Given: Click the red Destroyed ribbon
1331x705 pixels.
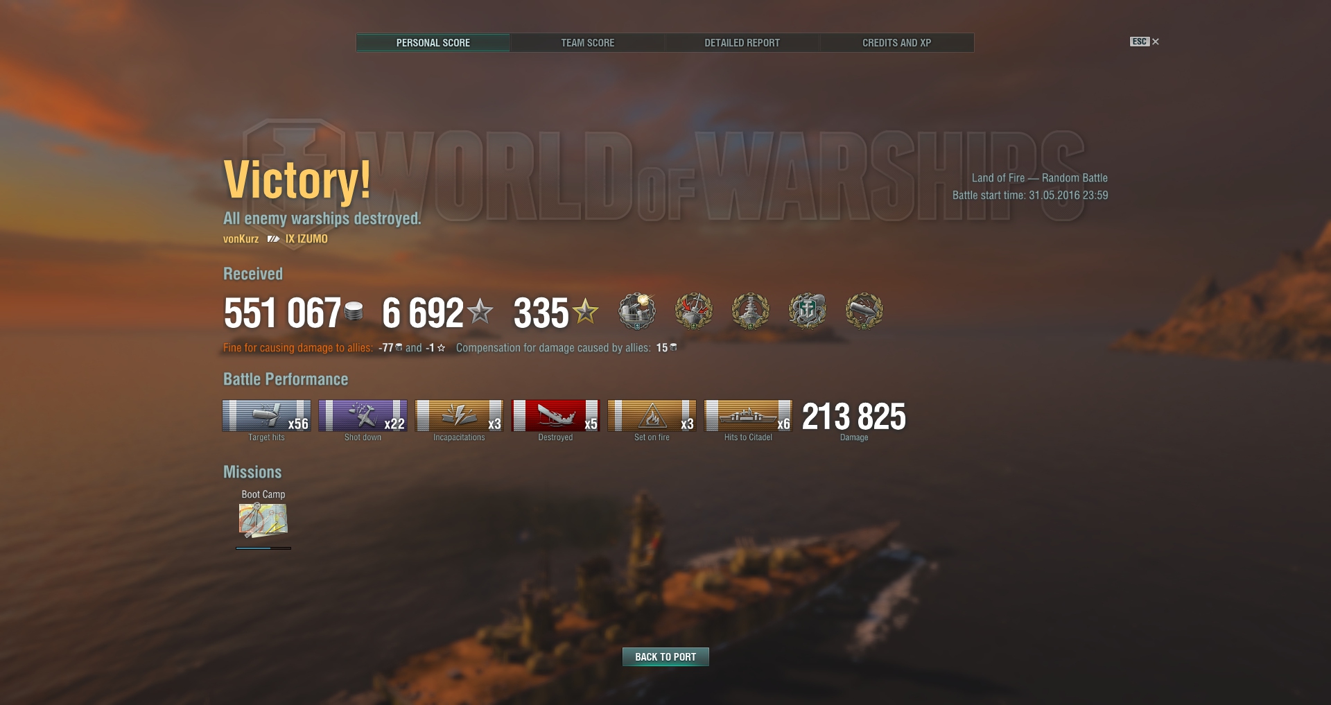Looking at the screenshot, I should click(555, 416).
